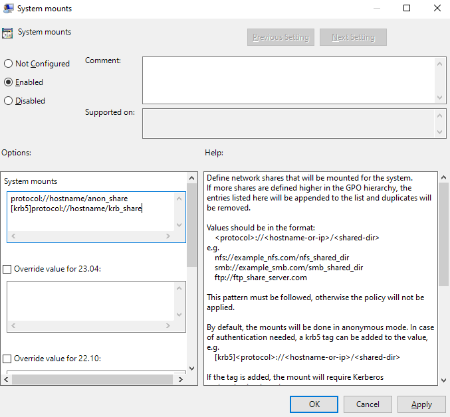Click Override 23.04 area scroll left arrow
Viewport: 450px width, 417px height.
(x=13, y=326)
